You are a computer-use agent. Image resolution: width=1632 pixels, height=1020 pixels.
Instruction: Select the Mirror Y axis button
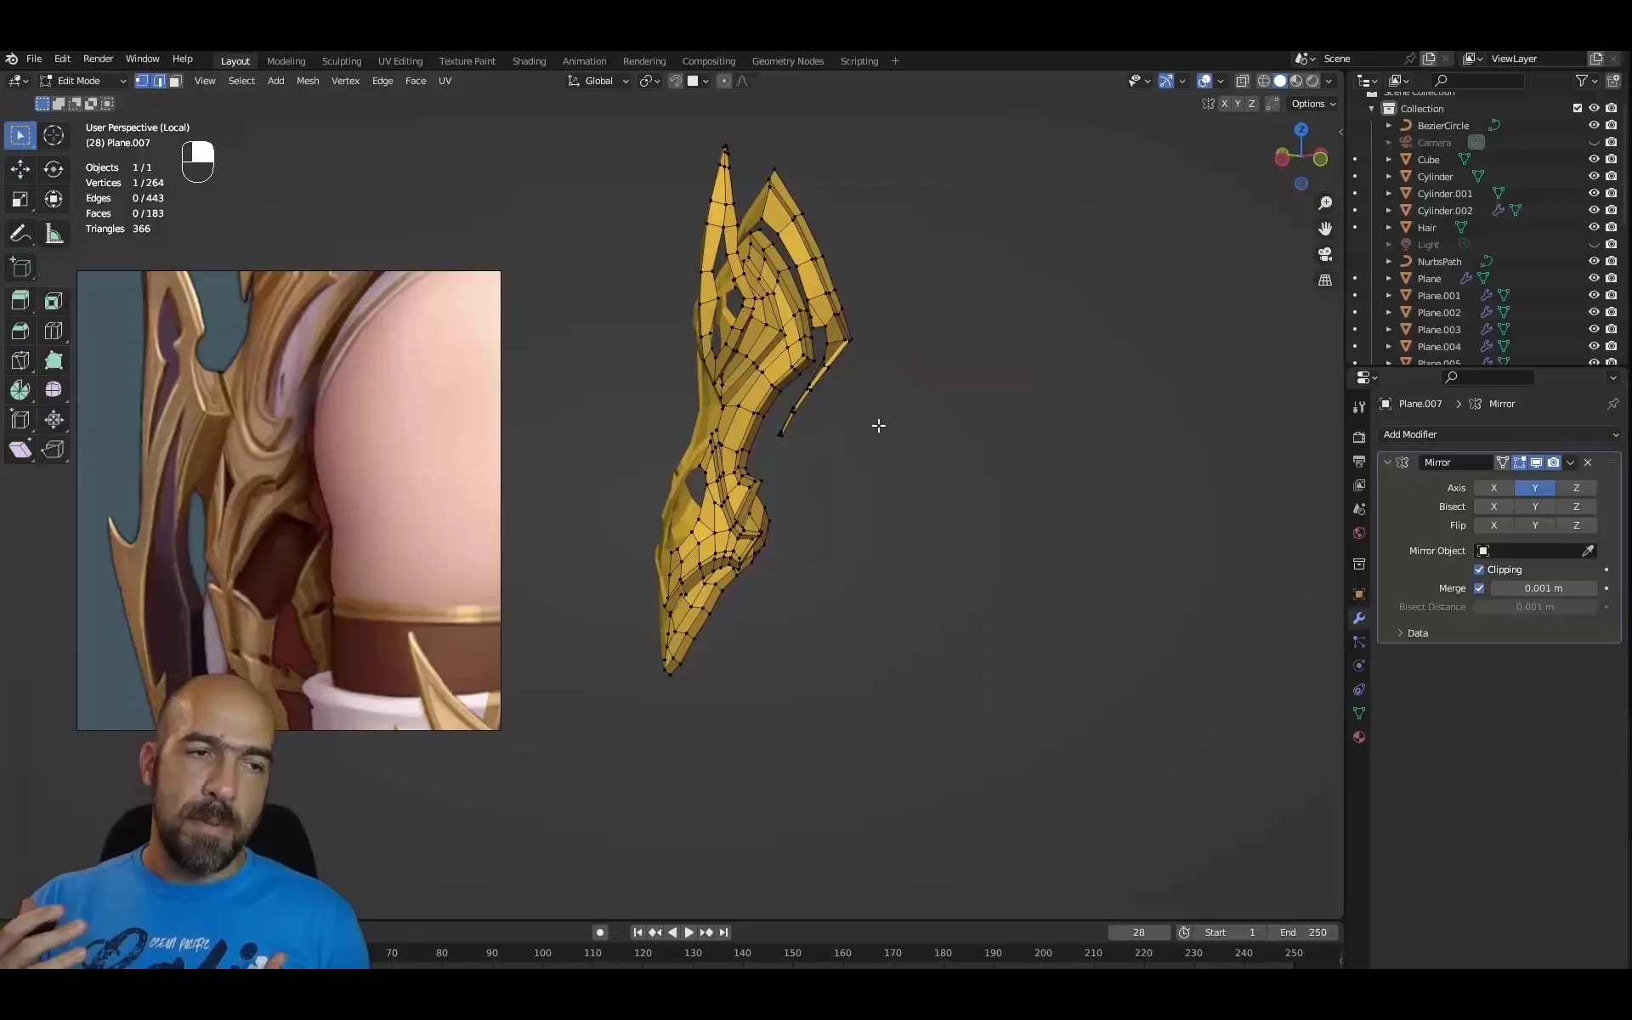pos(1536,488)
